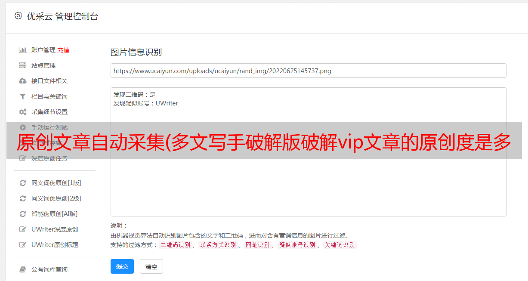Screen dimensions: 528x281
Task: Click the 关键词识别 filter tag
Action: 340,245
